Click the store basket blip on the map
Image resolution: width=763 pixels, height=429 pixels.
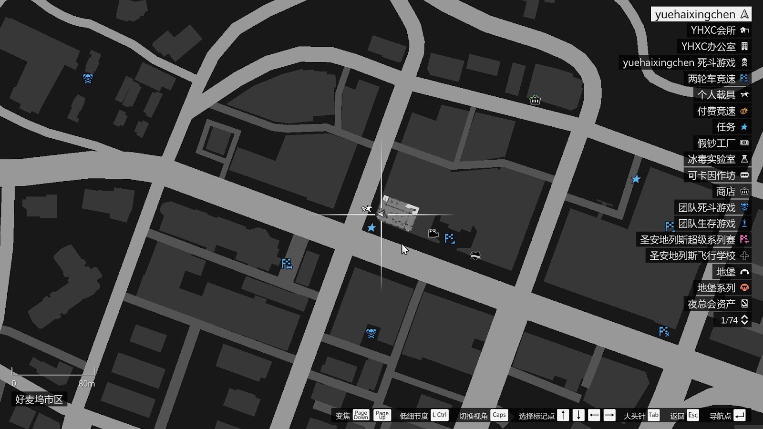(x=535, y=100)
